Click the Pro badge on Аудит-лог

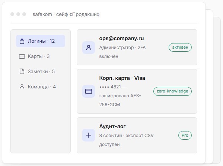tap(185, 135)
